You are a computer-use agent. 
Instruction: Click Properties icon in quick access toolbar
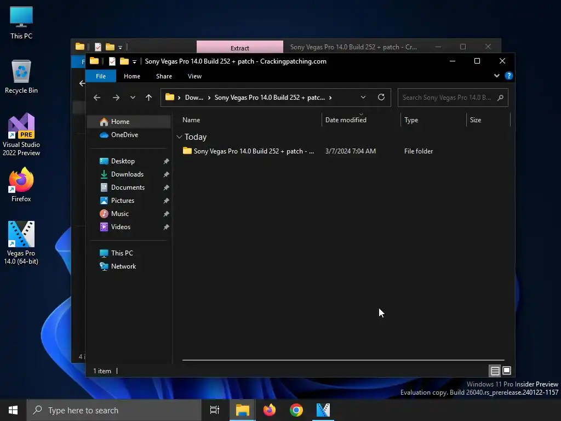[x=112, y=61]
